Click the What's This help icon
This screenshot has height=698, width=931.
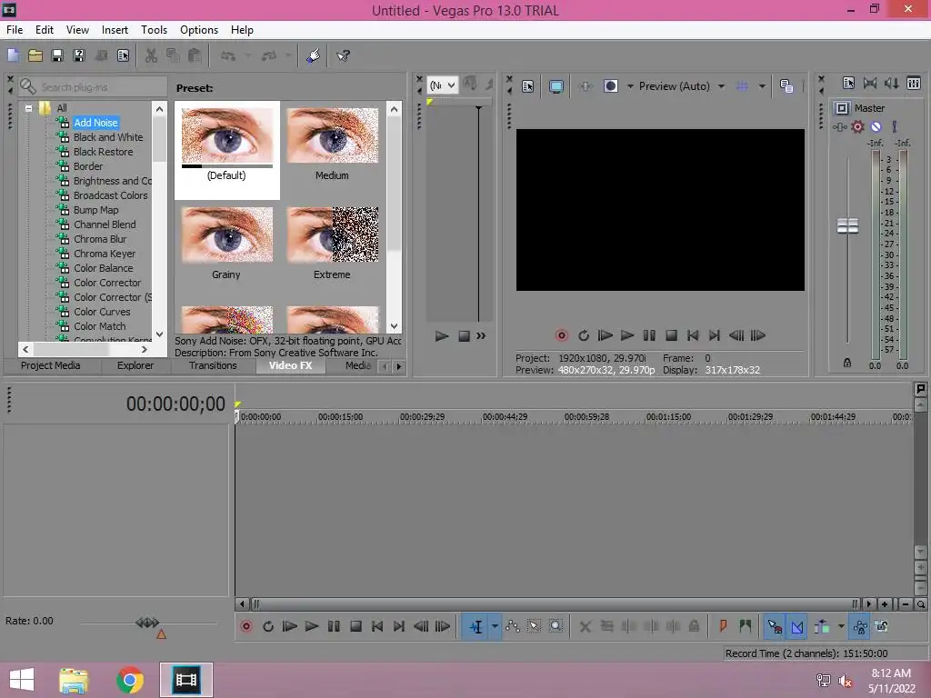[x=343, y=55]
